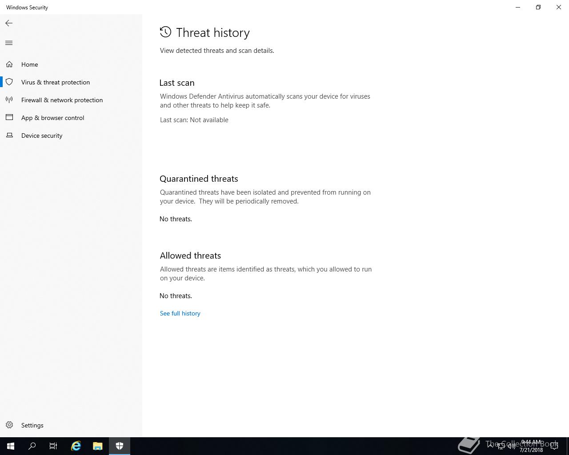Close the Windows Security window
Image resolution: width=569 pixels, height=455 pixels.
tap(559, 7)
